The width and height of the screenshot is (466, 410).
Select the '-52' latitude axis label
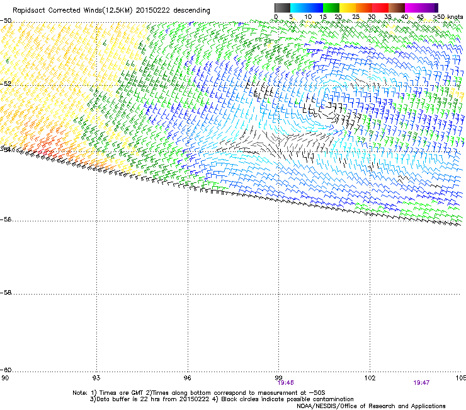pos(6,84)
